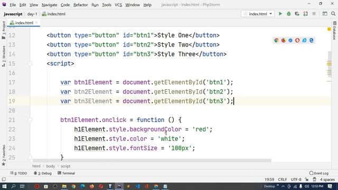
Task: Open the Favorites tool window
Action: point(4,156)
